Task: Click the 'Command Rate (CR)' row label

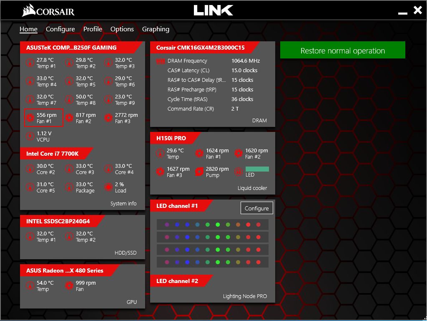Action: 191,109
